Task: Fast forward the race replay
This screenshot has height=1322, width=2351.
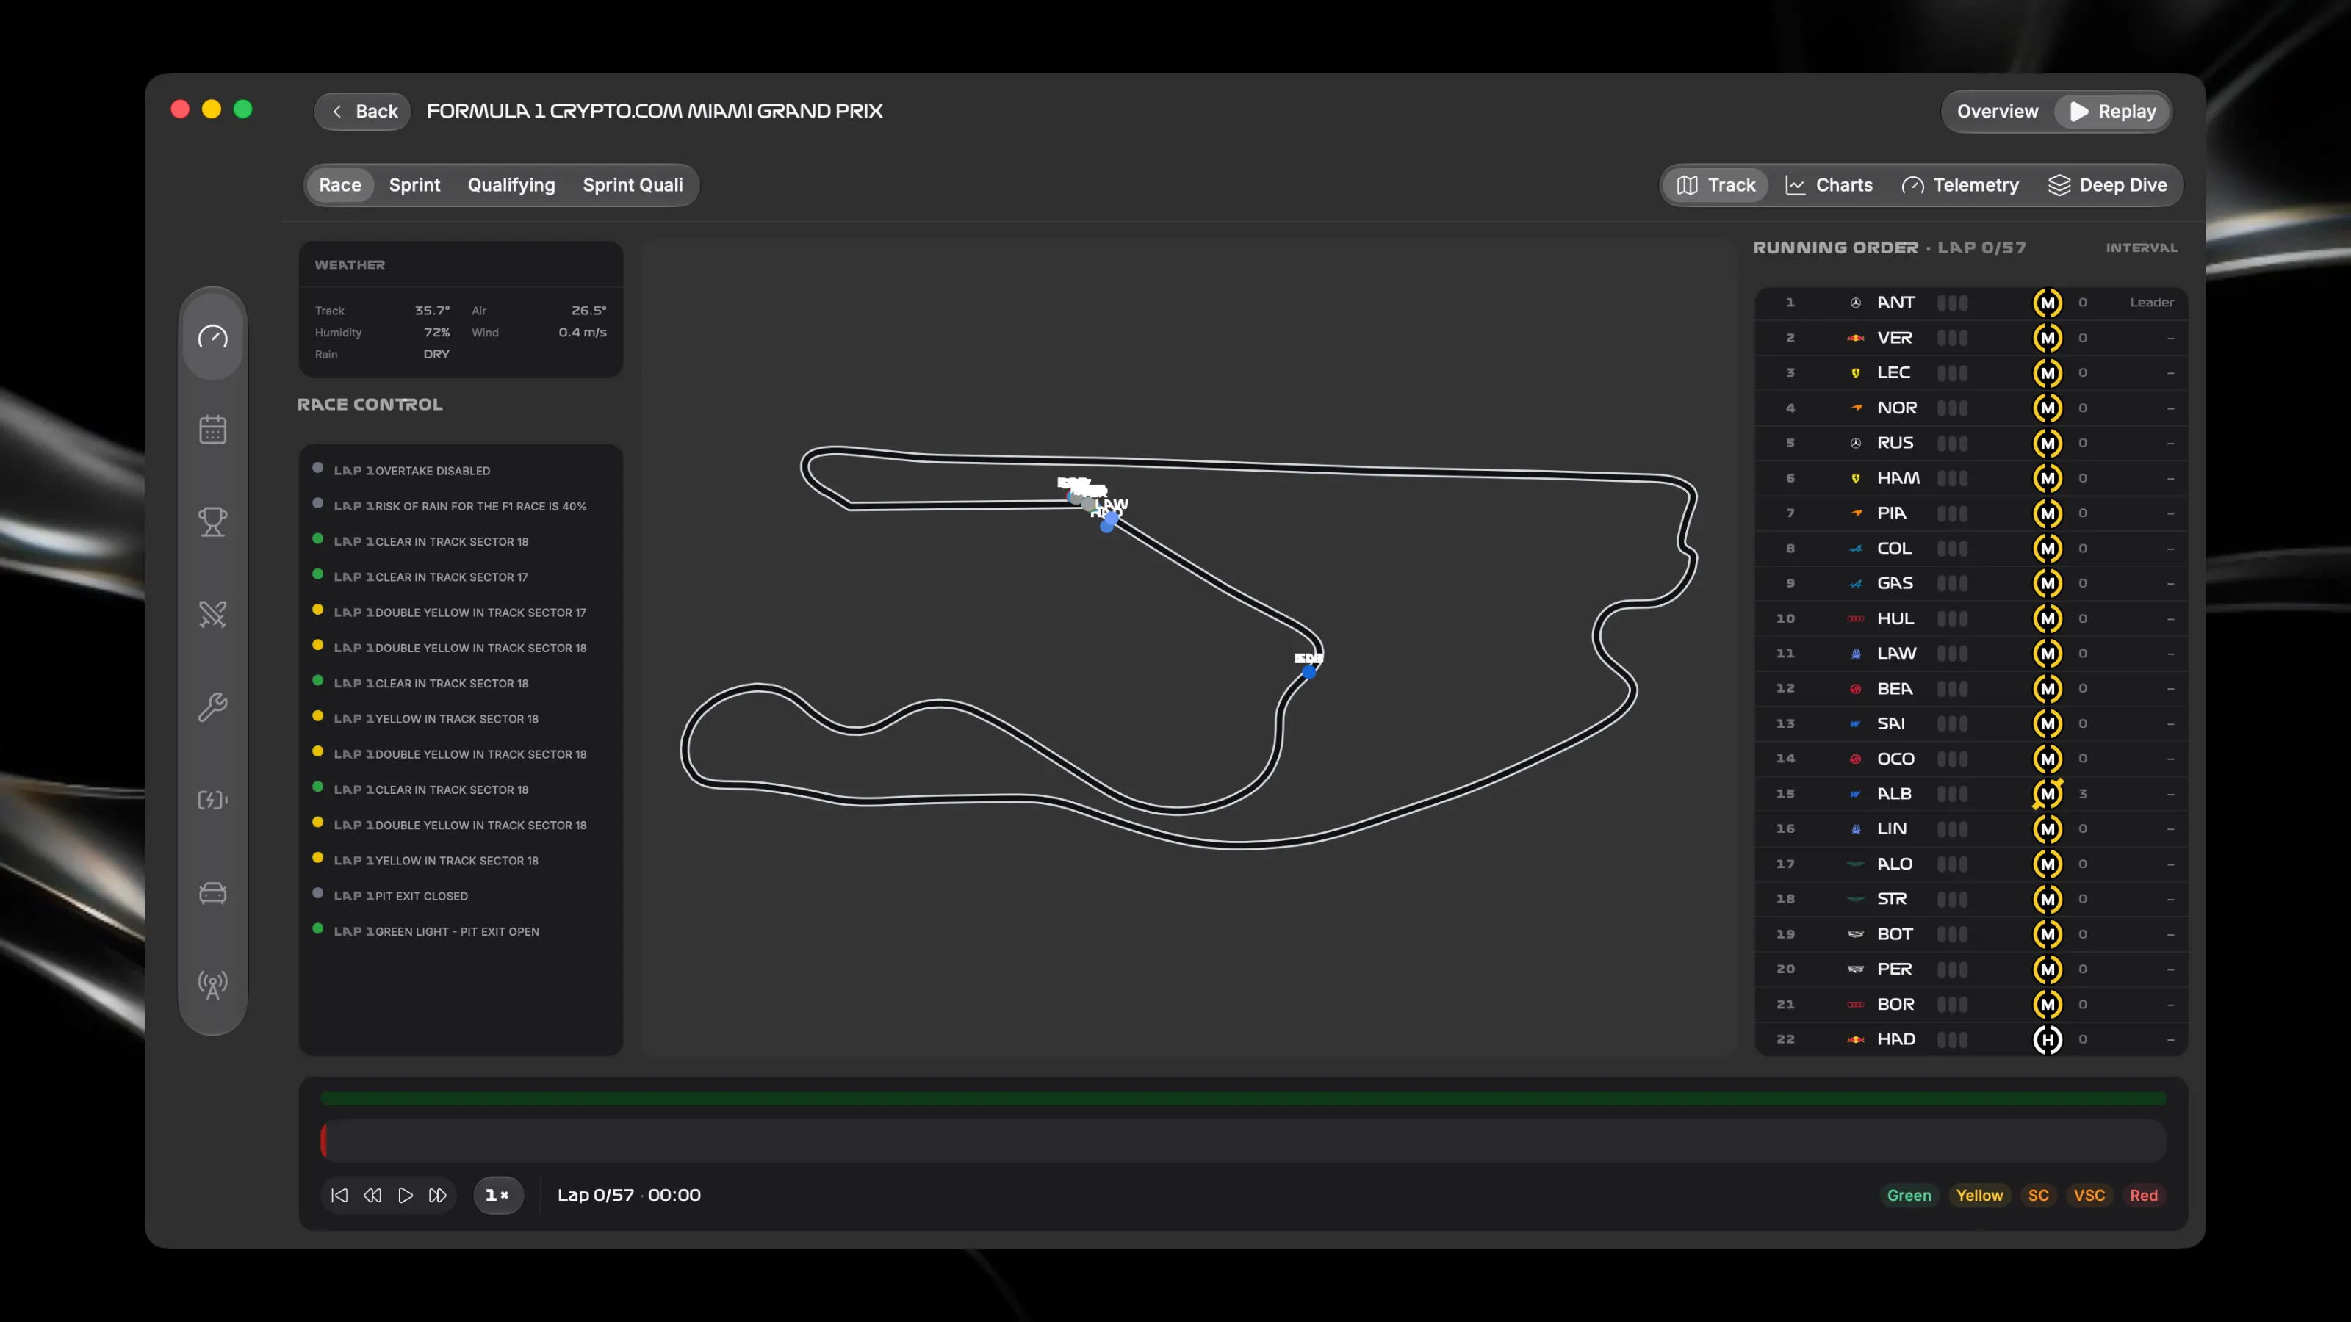Action: (438, 1195)
